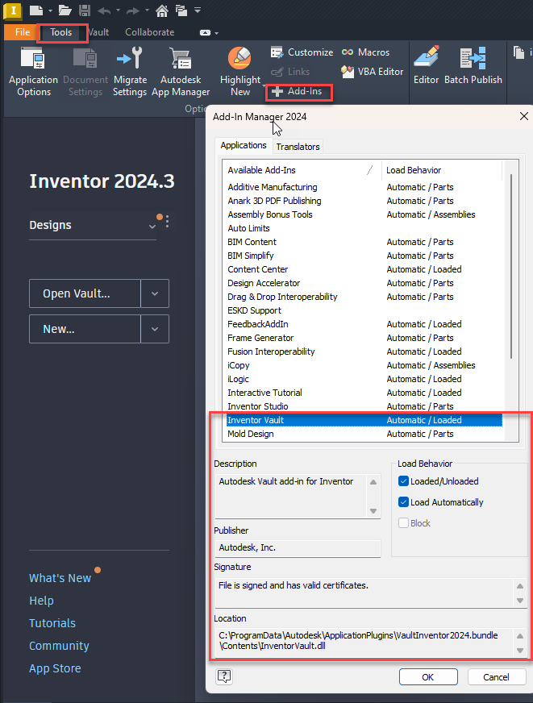Switch to the Collaborate ribbon tab
This screenshot has width=533, height=703.
150,32
